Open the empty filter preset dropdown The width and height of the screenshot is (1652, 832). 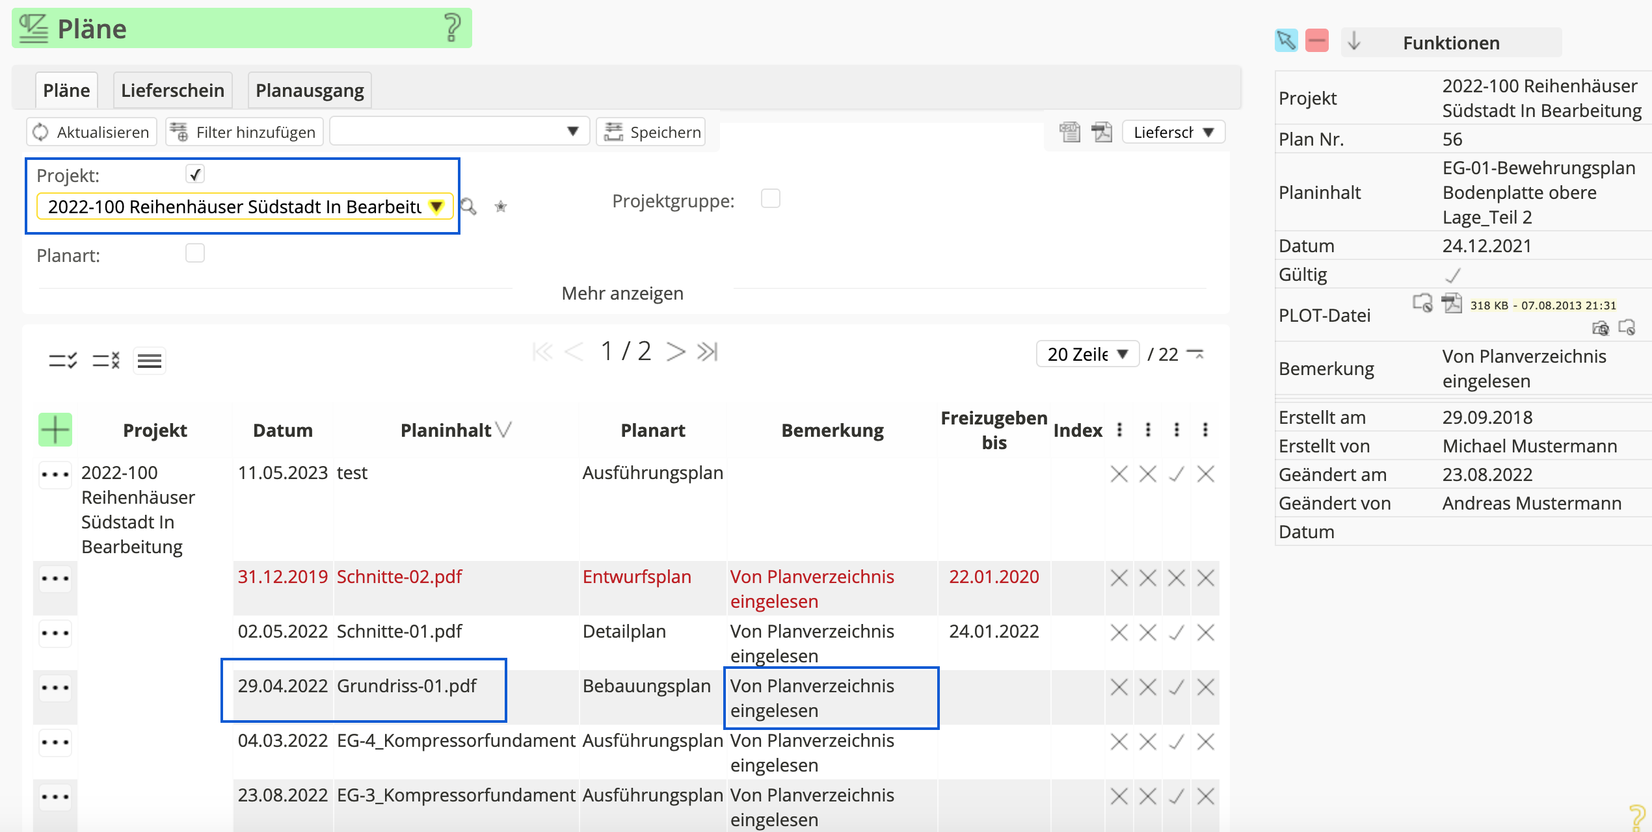click(459, 132)
